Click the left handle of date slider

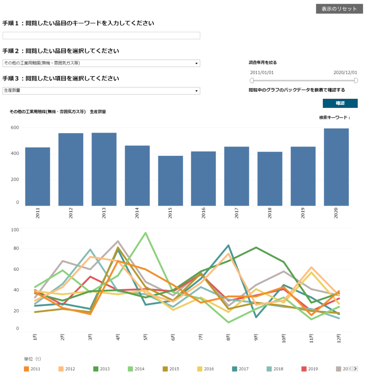(252, 80)
